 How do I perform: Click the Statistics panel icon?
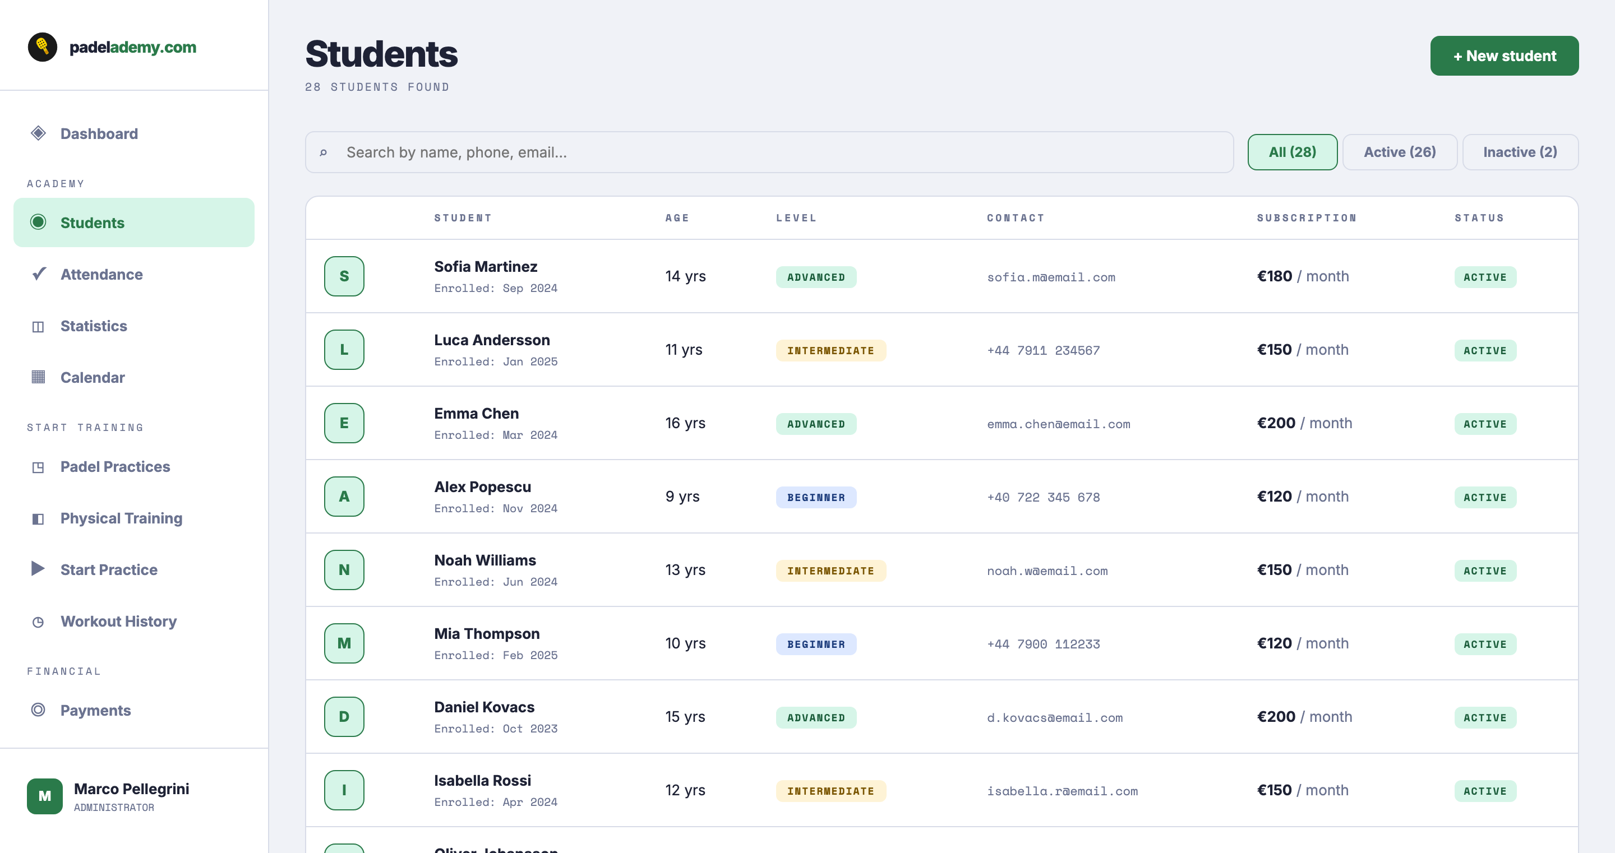pyautogui.click(x=38, y=327)
